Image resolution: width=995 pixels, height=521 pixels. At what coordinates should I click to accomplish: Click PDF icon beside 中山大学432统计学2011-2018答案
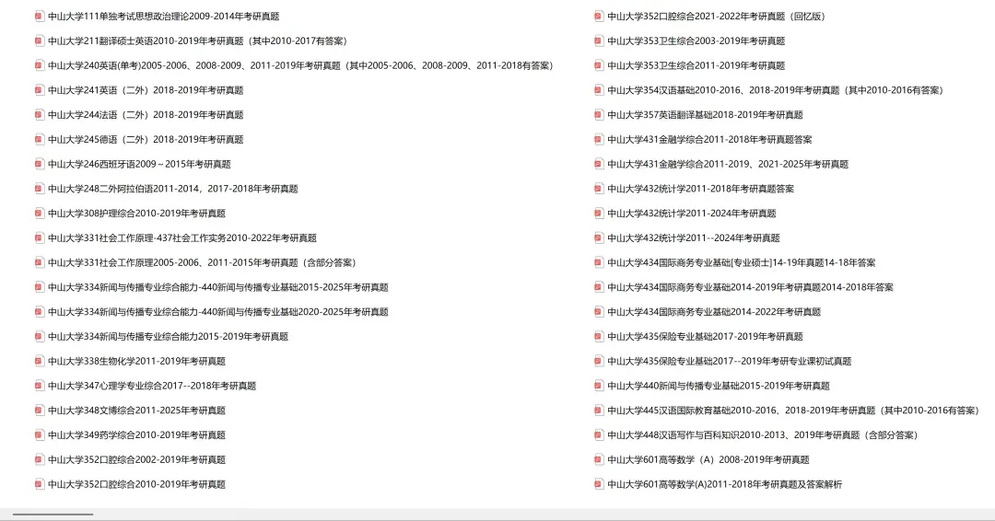(599, 189)
